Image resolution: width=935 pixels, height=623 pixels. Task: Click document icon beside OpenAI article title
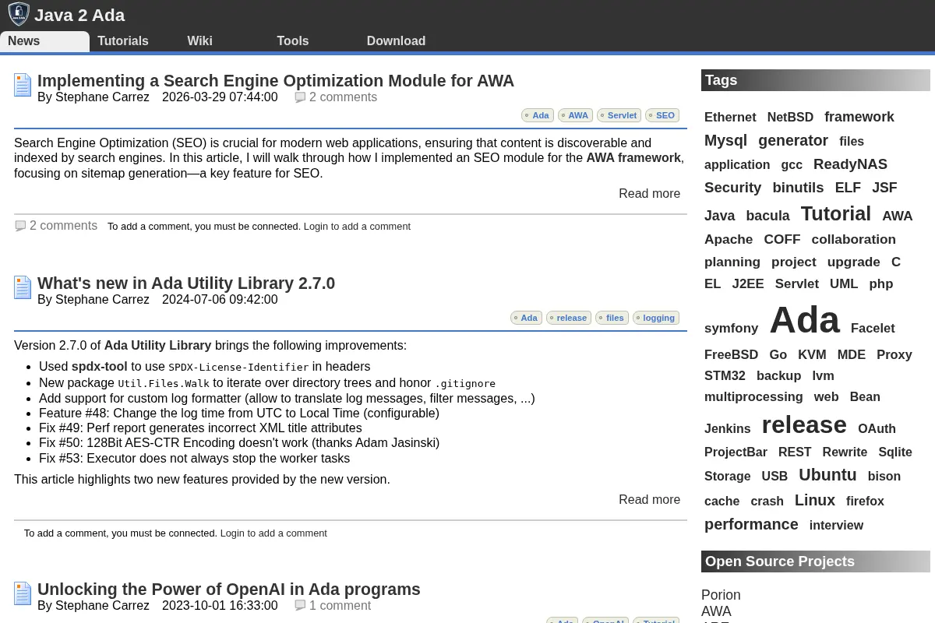coord(23,593)
